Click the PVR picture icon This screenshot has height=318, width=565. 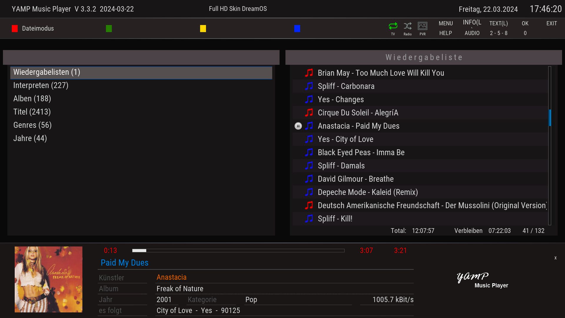(423, 26)
